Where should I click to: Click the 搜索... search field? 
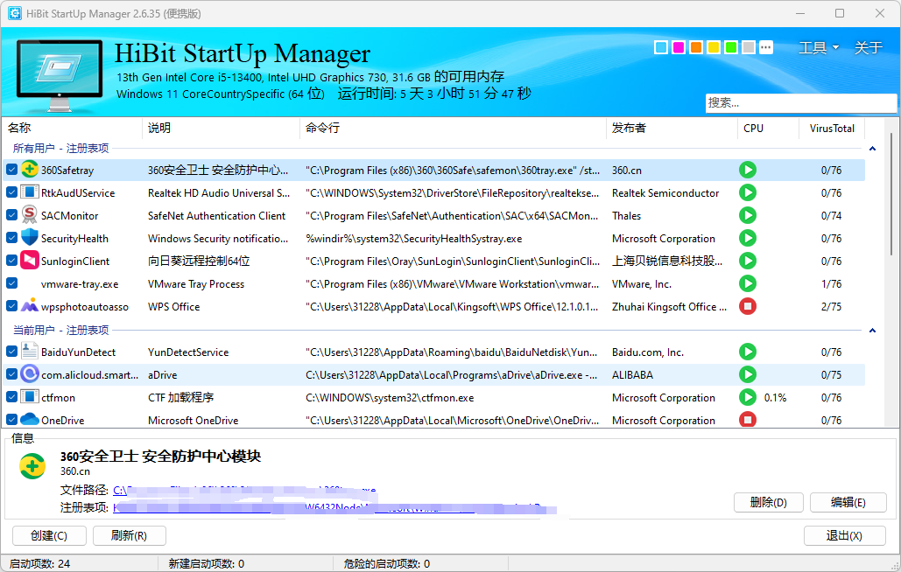coord(800,102)
